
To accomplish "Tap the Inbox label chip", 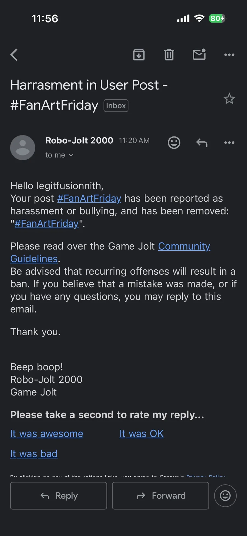I will 116,106.
